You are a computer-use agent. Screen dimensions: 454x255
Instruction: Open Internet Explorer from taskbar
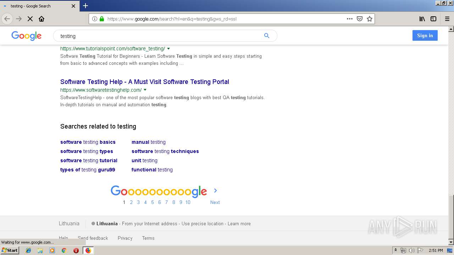(x=28, y=250)
